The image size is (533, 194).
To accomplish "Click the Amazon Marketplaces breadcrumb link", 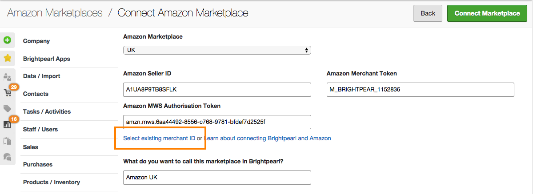I will tap(55, 13).
